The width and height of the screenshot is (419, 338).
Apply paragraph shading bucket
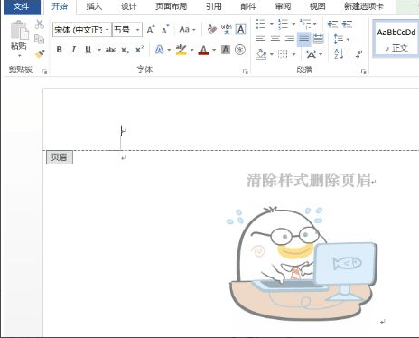261,54
